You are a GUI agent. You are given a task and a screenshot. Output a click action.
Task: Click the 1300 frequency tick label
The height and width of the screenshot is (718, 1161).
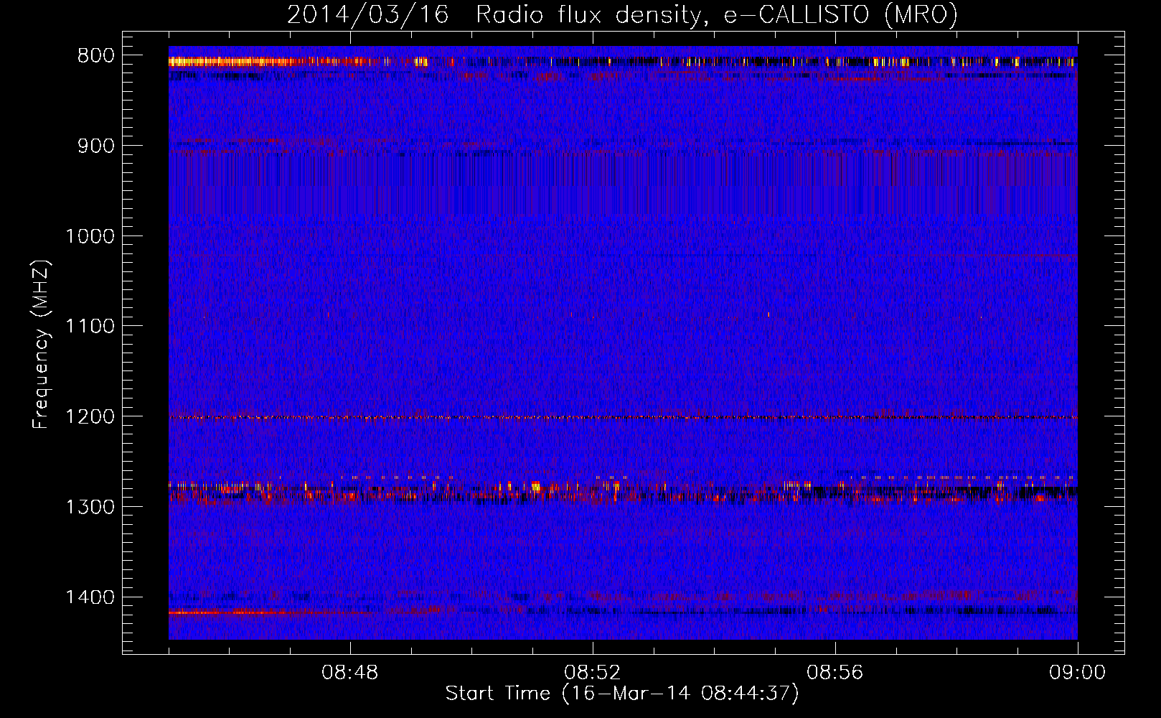[x=90, y=507]
